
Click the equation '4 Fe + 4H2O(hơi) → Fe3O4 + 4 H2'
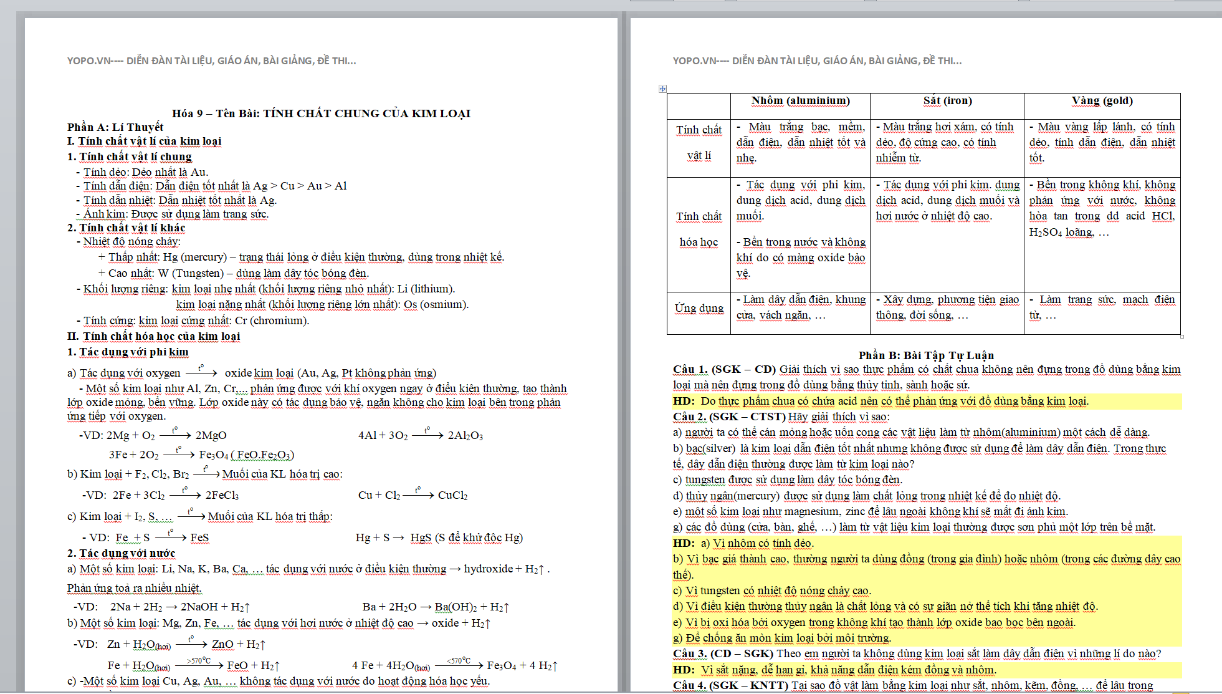[x=455, y=665]
